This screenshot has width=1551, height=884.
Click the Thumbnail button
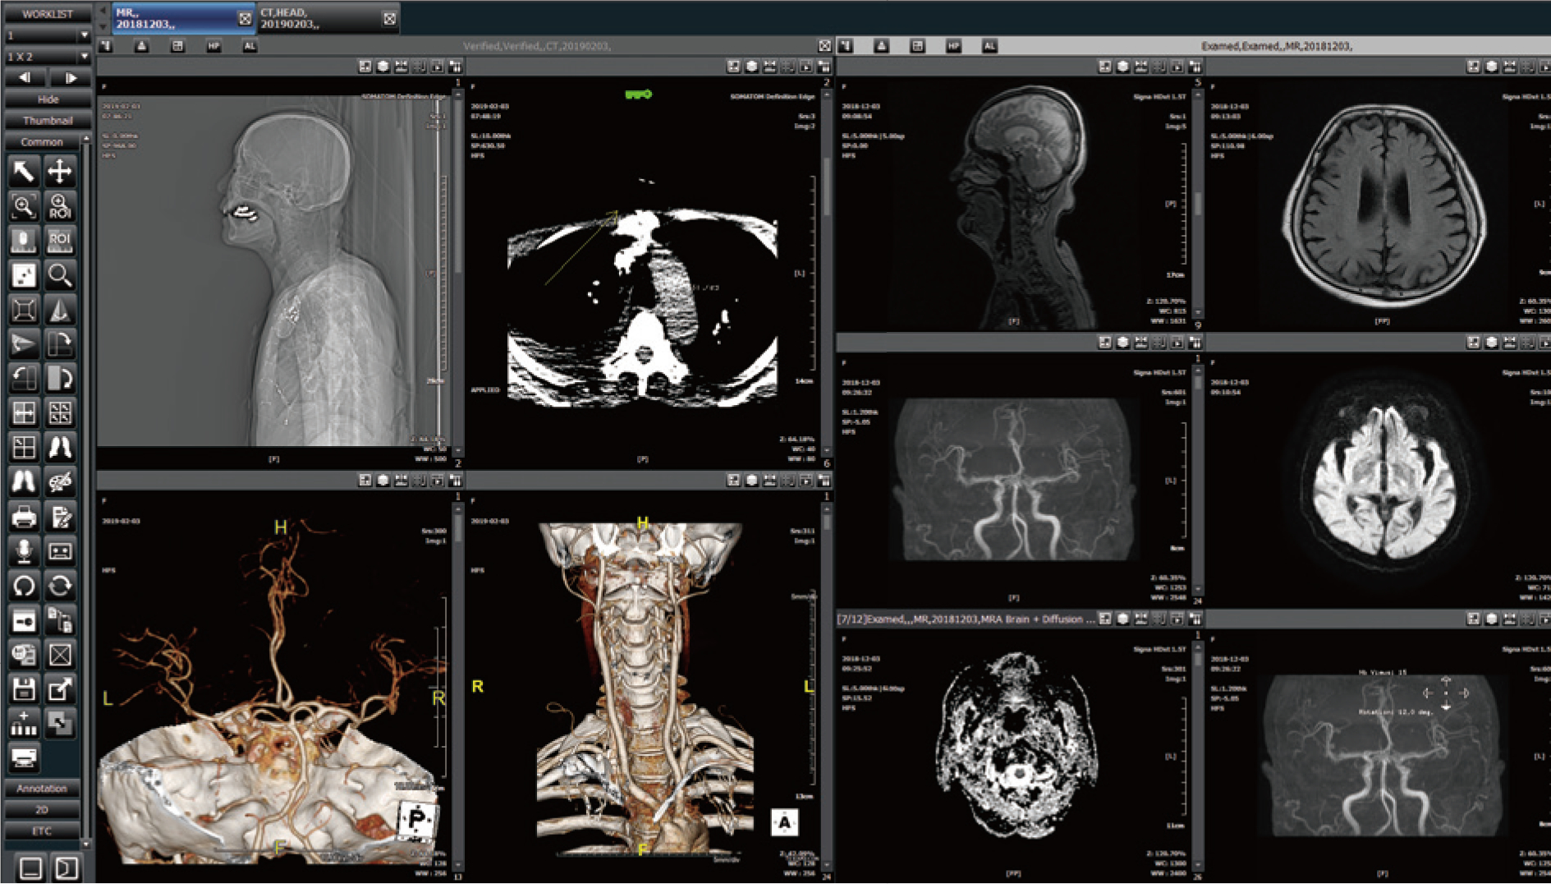click(48, 120)
